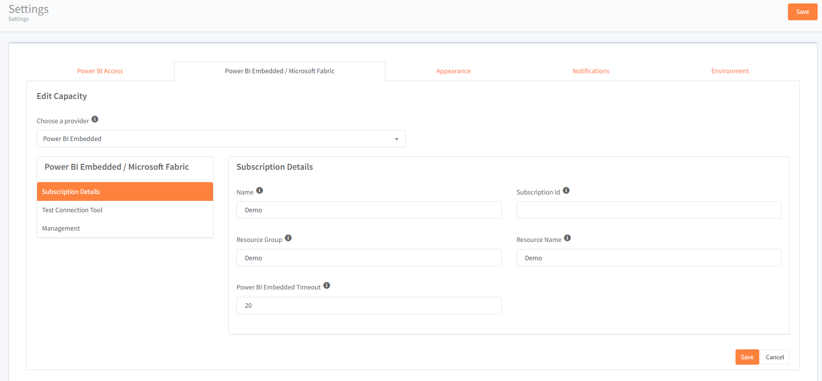Select the Power BI Embedded / Microsoft Fabric tab
822x381 pixels.
click(280, 71)
